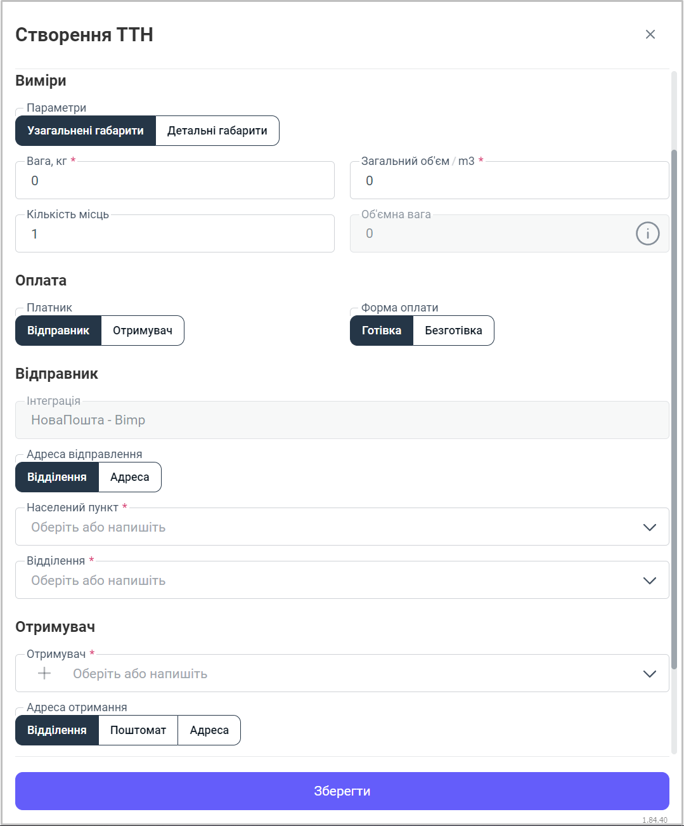Image resolution: width=684 pixels, height=826 pixels.
Task: Close the Створення ТТН dialog
Action: click(650, 34)
